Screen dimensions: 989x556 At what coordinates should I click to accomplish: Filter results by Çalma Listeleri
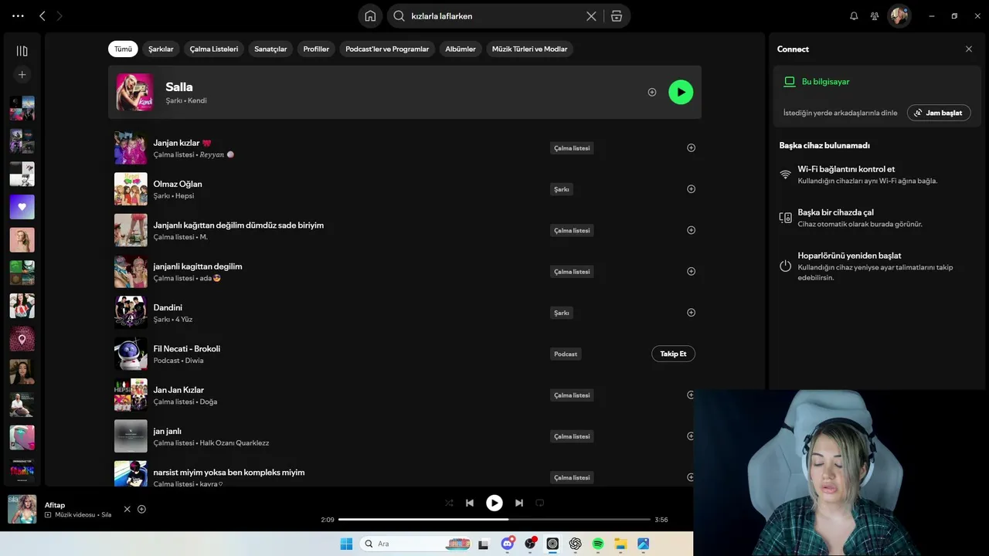point(214,49)
